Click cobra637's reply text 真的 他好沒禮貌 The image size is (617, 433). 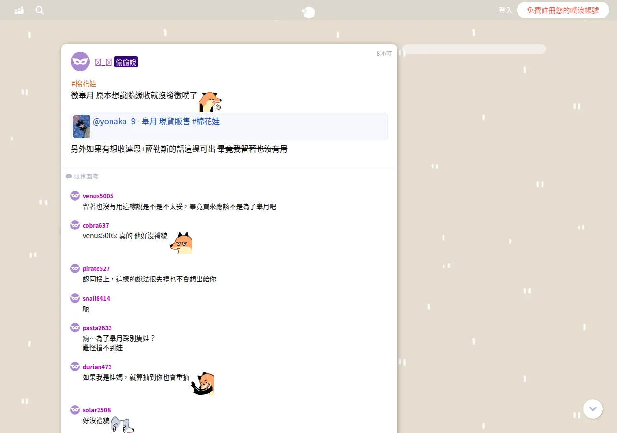click(143, 236)
